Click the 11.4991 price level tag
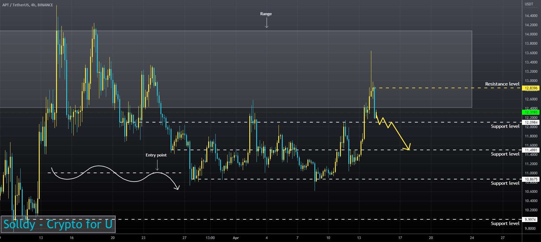 [531, 150]
